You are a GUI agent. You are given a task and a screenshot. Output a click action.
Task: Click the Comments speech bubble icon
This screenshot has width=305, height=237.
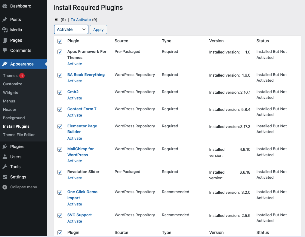tap(5, 50)
